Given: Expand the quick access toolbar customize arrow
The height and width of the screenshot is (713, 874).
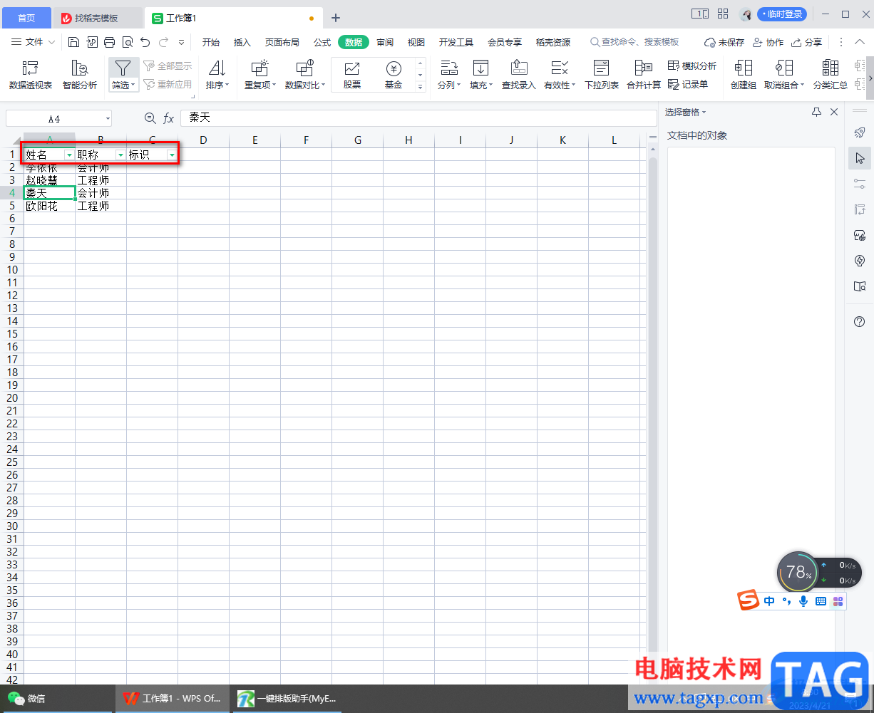Looking at the screenshot, I should pyautogui.click(x=181, y=42).
